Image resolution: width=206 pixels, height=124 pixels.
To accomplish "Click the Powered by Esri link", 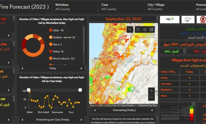I will tap(148, 105).
